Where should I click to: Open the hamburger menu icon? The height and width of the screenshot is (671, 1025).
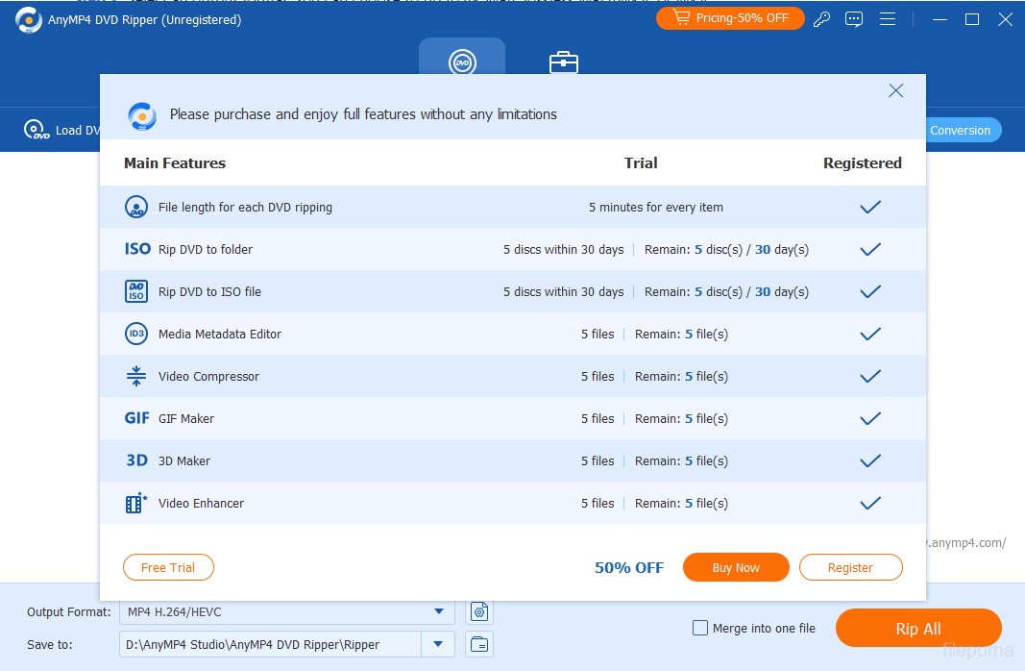[887, 19]
